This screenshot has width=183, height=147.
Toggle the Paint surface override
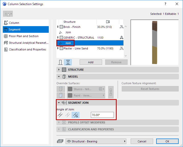click(x=61, y=95)
